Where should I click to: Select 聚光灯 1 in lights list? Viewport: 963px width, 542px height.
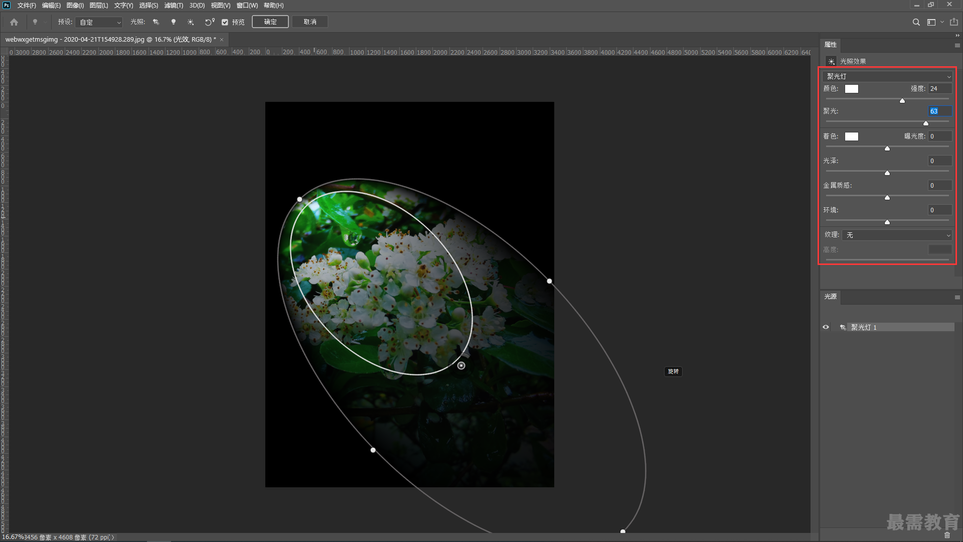coord(902,327)
